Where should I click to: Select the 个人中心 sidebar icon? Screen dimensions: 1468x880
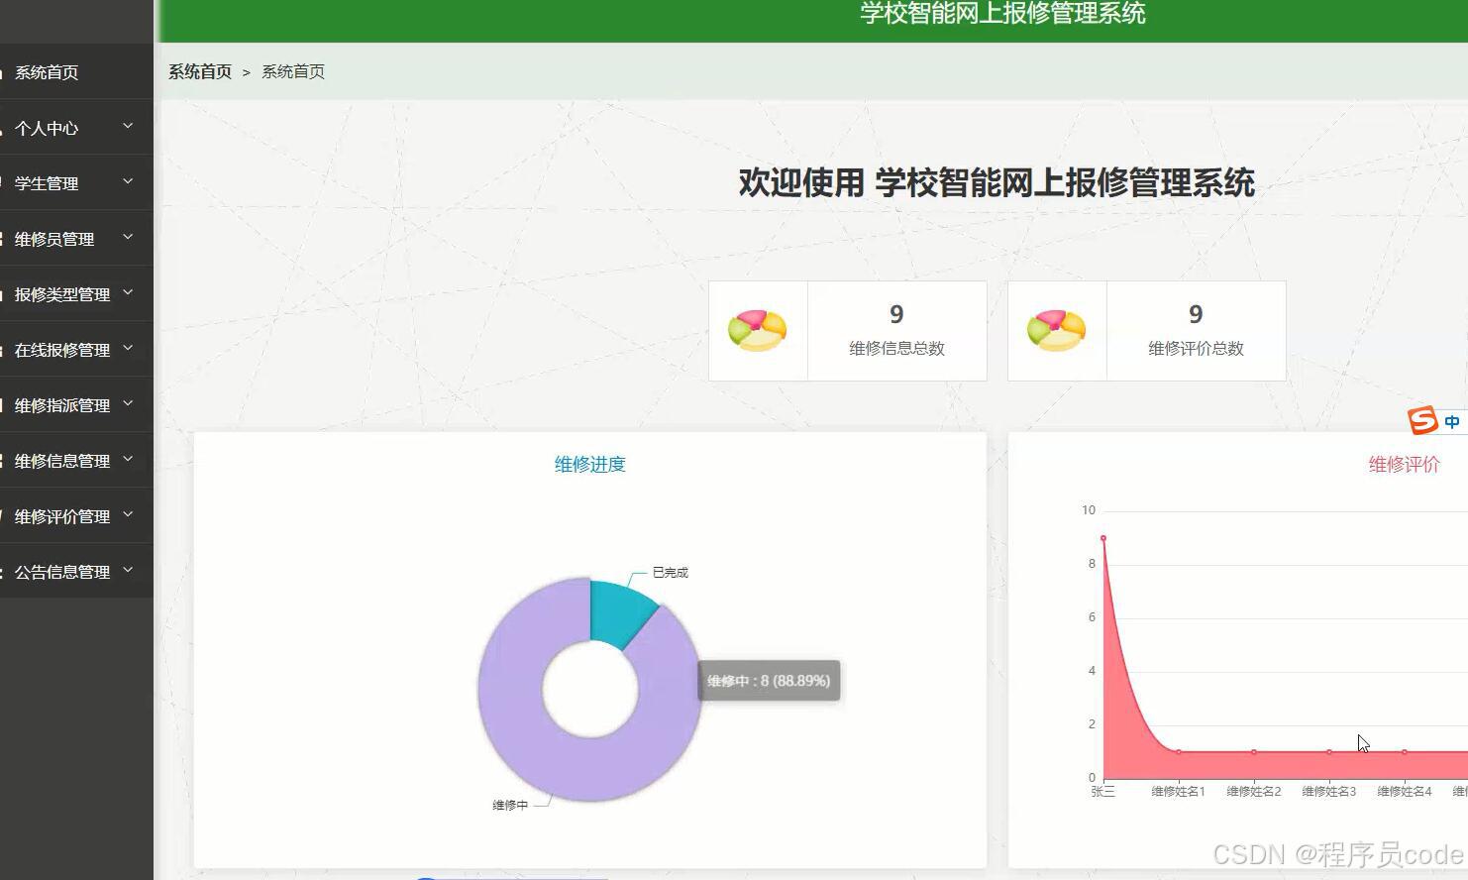[4, 127]
